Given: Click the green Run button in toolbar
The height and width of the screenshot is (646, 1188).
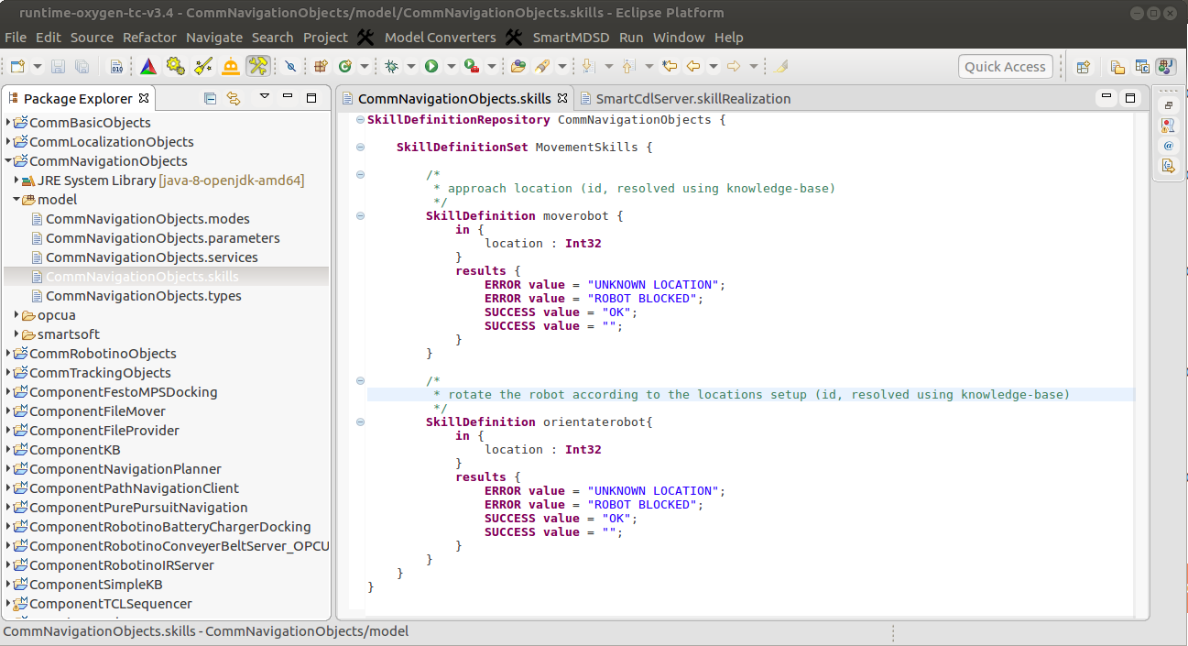Looking at the screenshot, I should (x=430, y=66).
